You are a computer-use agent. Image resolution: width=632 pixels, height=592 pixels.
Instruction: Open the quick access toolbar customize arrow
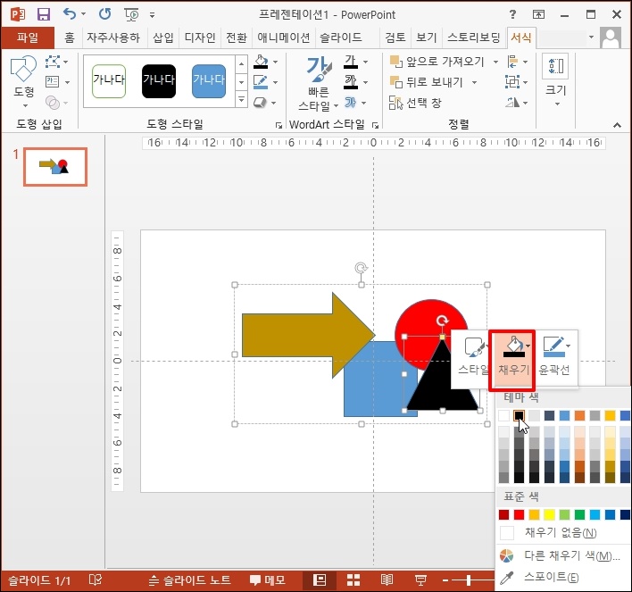click(x=152, y=15)
